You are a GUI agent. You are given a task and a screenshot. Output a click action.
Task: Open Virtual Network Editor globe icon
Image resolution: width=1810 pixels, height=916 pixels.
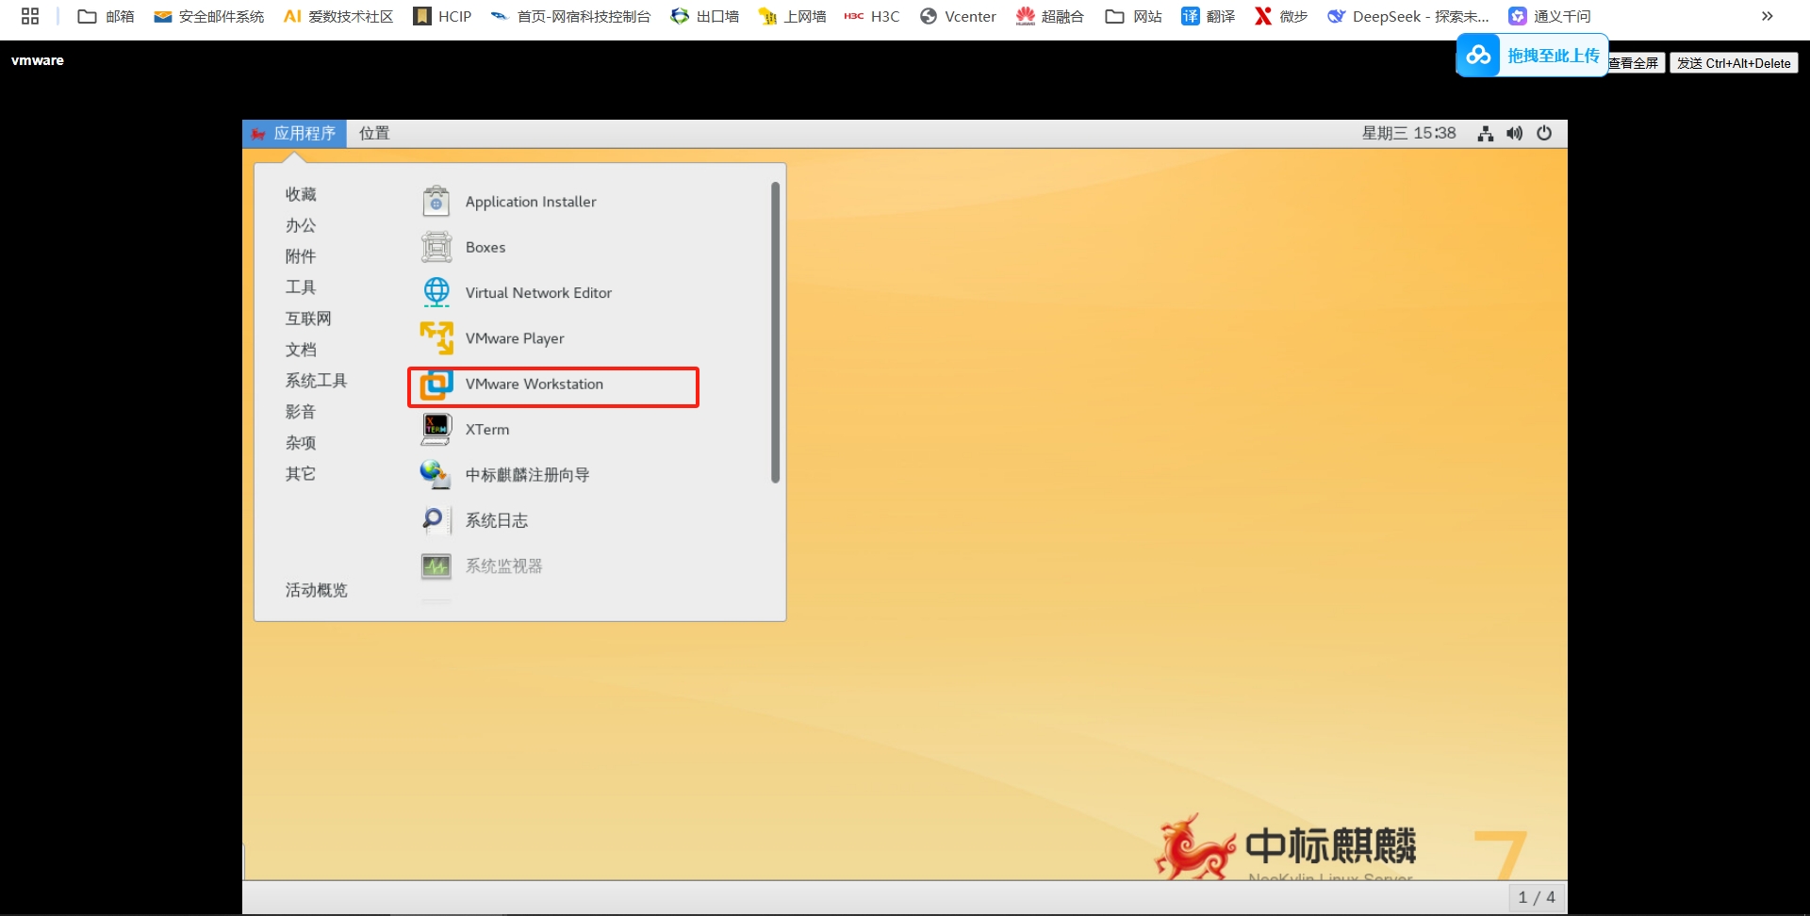click(436, 292)
